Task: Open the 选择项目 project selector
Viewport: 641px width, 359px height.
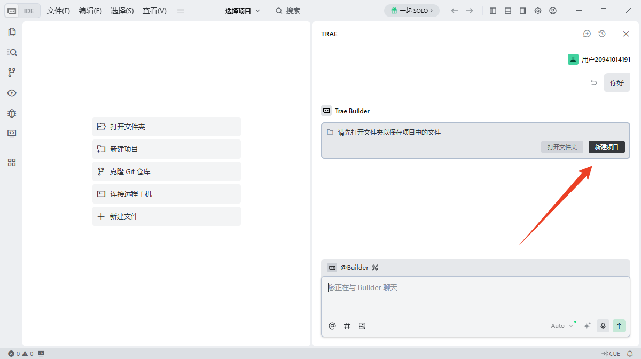Action: 241,10
